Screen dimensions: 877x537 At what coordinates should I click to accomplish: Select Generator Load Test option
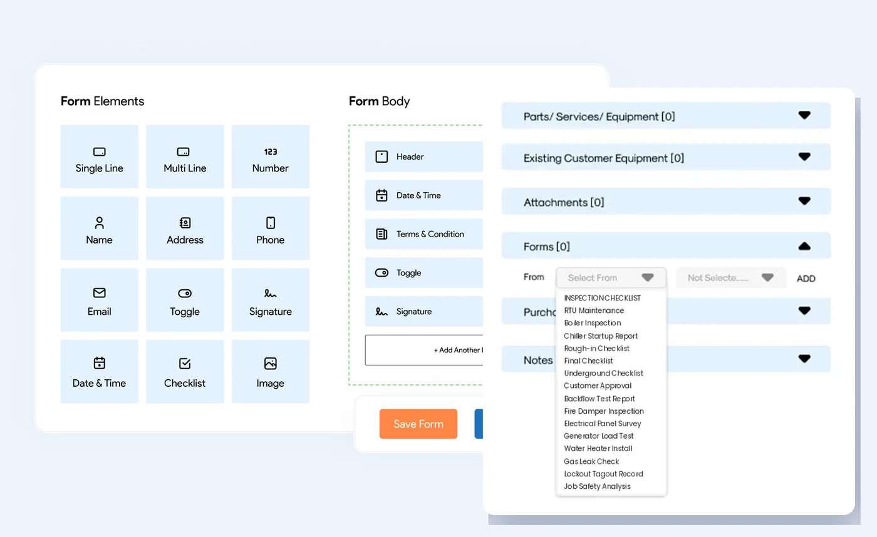click(x=599, y=436)
